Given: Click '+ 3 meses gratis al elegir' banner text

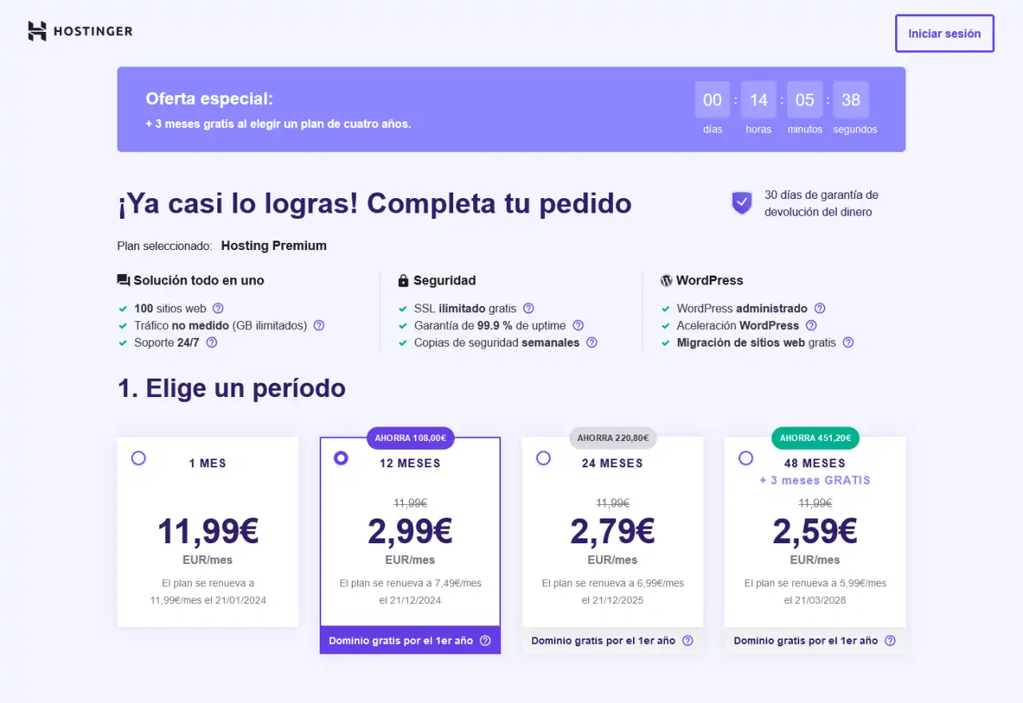Looking at the screenshot, I should 278,124.
